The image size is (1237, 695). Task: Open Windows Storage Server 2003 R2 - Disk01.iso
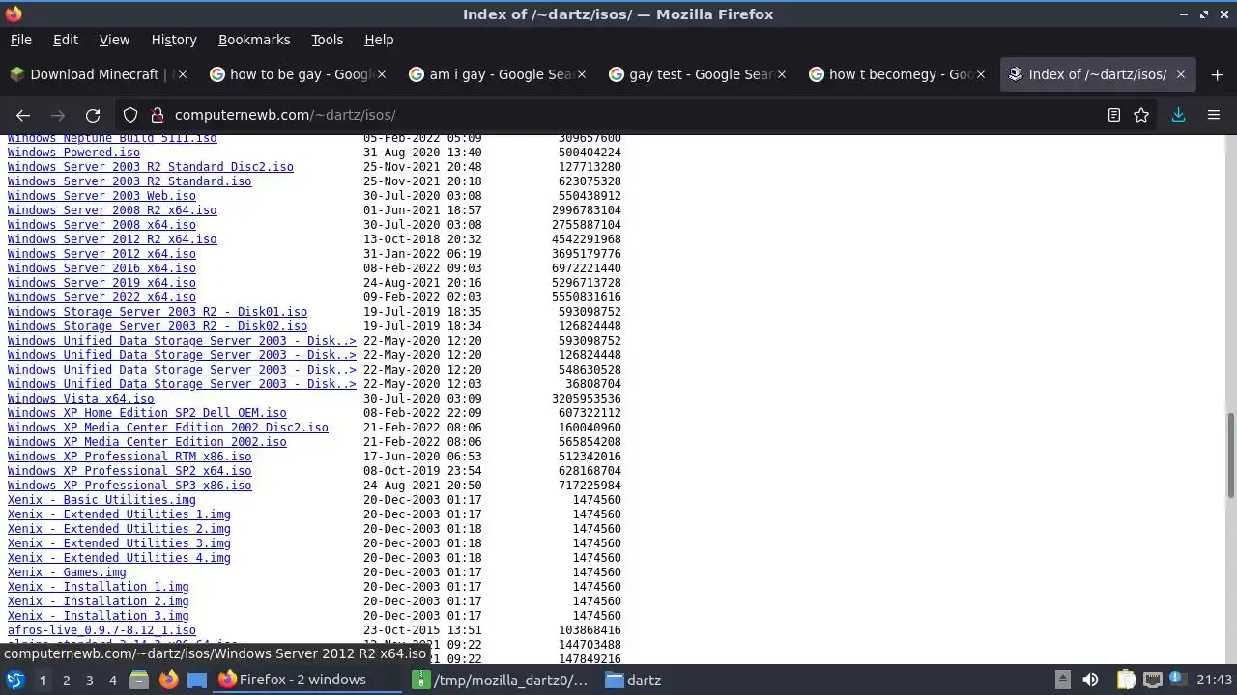point(158,312)
